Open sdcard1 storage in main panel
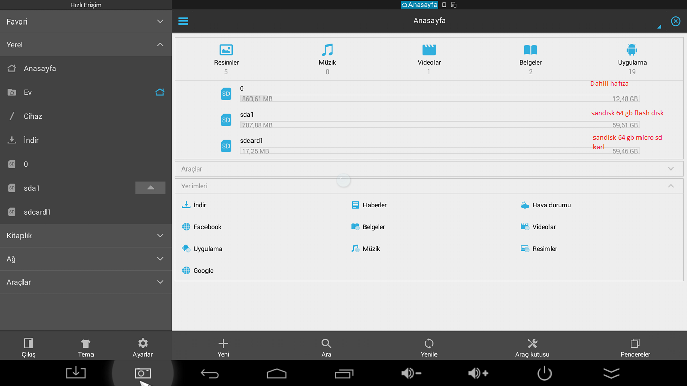The image size is (687, 386). click(429, 146)
